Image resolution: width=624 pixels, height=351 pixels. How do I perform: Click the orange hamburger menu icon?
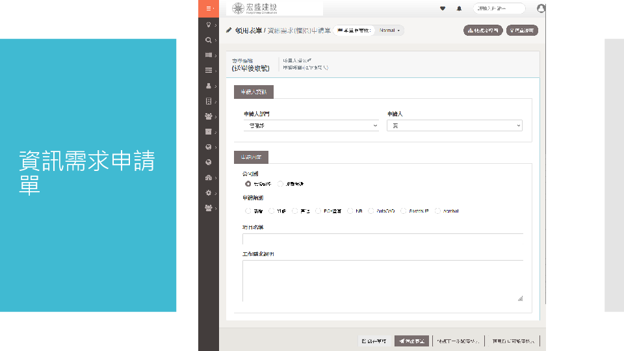tap(208, 8)
